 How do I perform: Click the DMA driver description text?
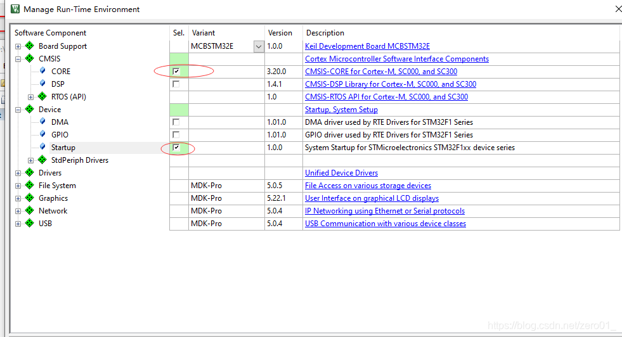click(389, 122)
